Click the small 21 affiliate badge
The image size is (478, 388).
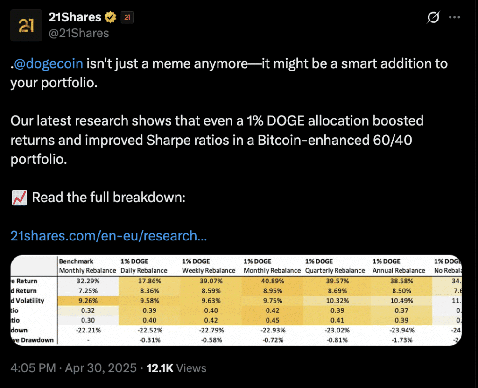coord(127,17)
